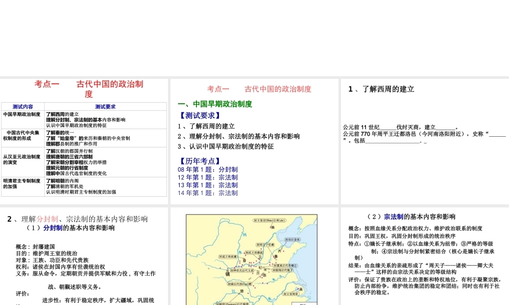This screenshot has height=305, width=509.
Task: Click exam entry 14年第1题：宗法制
Action: [208, 193]
